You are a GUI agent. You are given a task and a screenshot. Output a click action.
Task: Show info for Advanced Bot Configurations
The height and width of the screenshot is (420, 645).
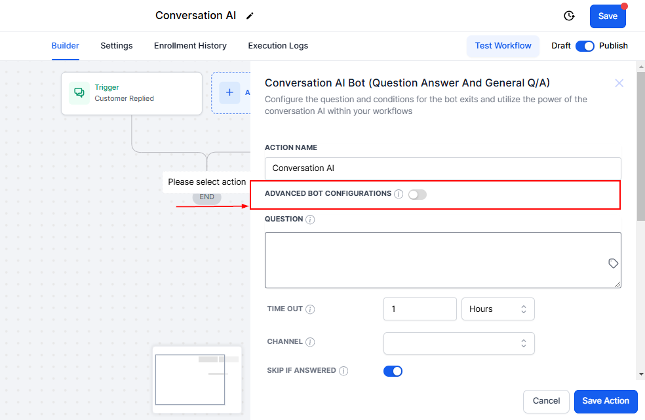click(x=399, y=194)
